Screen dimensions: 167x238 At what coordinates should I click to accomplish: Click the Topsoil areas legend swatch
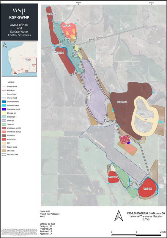tap(4, 147)
